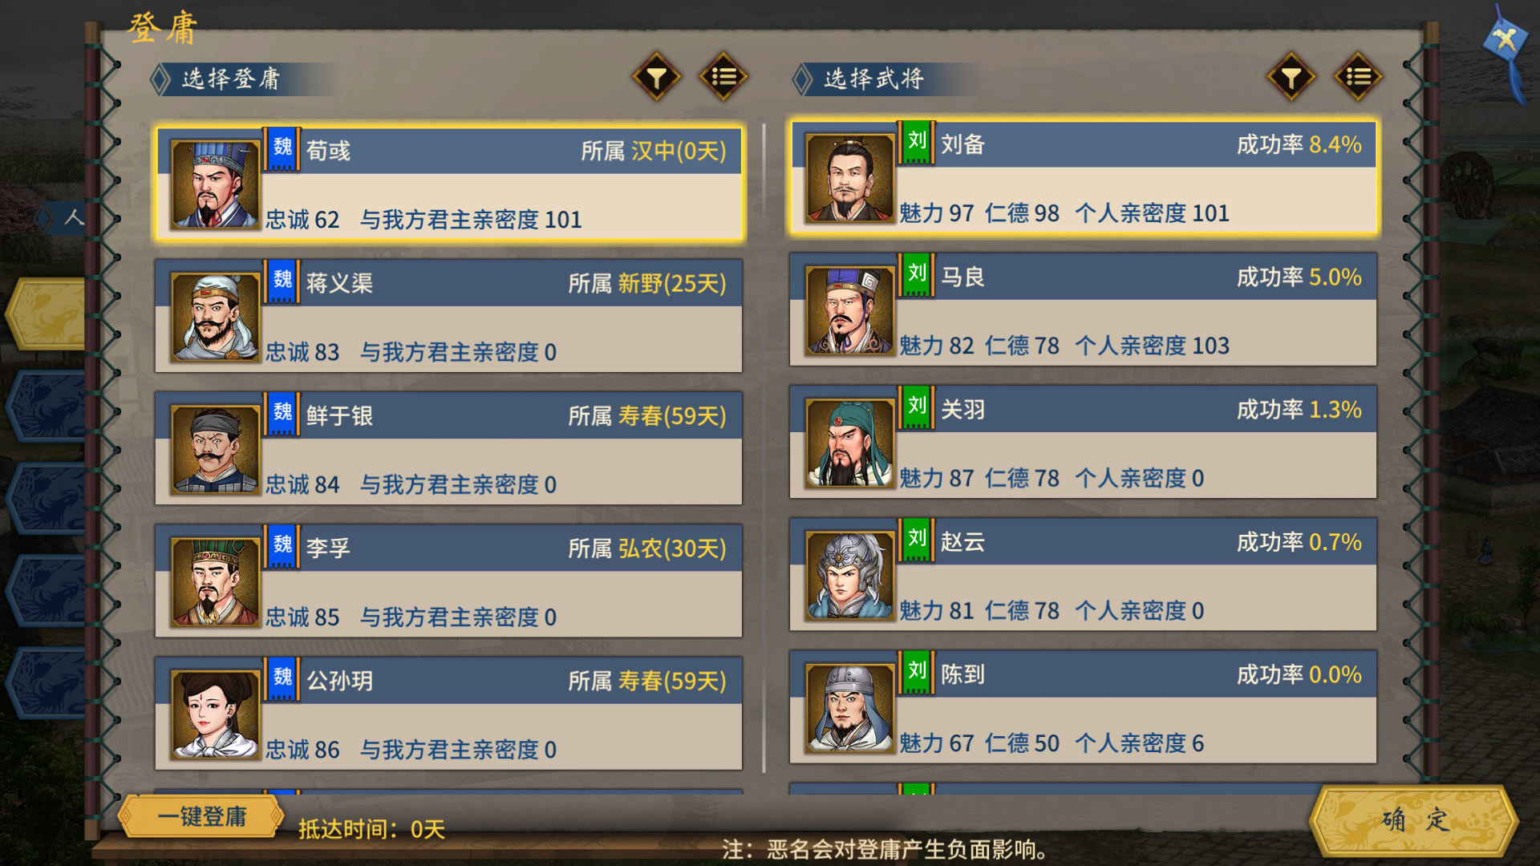Screen dimensions: 1540x866
Task: Select 鲜于银 as recruit target
Action: click(448, 448)
